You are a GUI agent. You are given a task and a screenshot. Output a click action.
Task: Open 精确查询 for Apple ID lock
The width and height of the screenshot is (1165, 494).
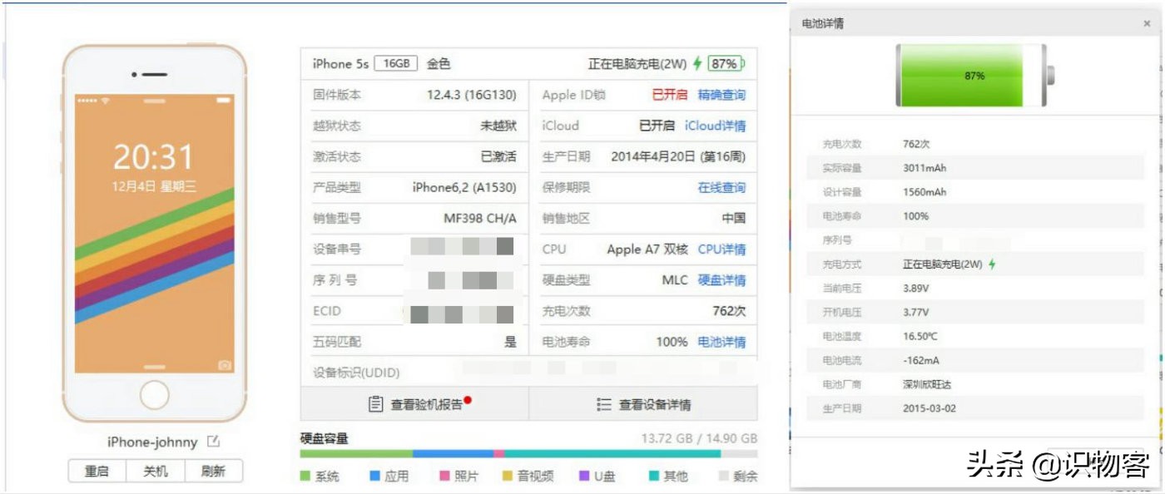pos(721,95)
